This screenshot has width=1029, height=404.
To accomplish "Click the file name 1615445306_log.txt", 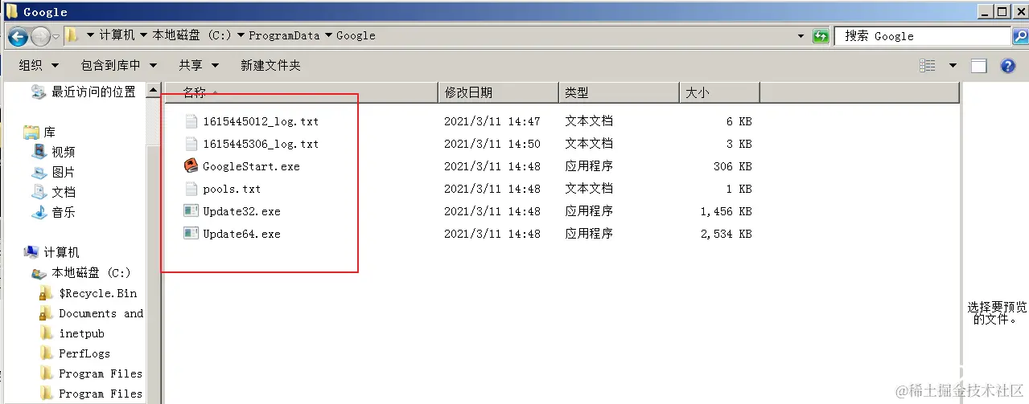I will pos(261,144).
